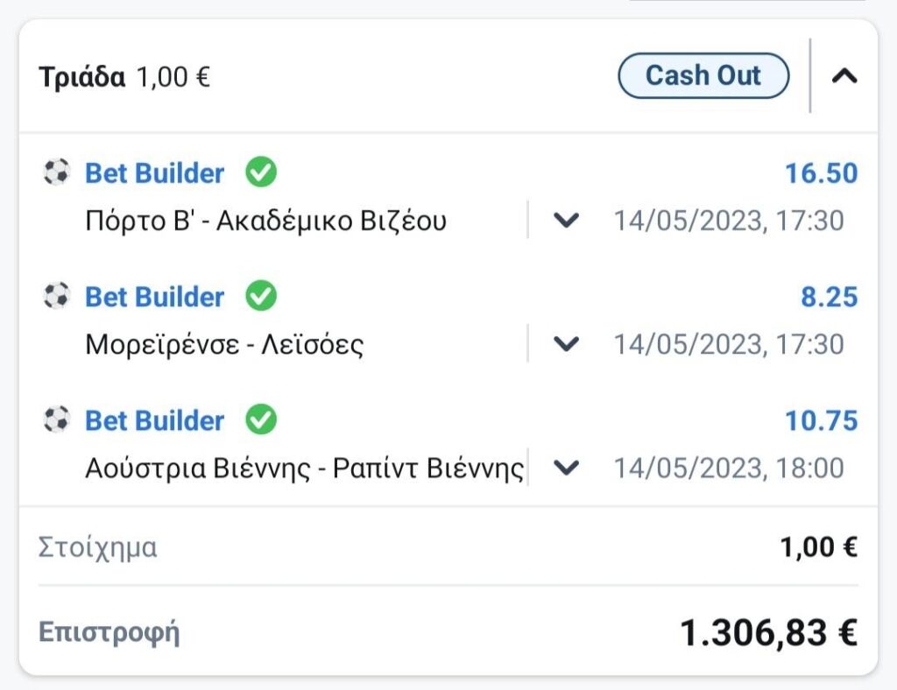Expand Πόρτο Β' - Ακαδέμικο Βιζέου selections
This screenshot has height=690, width=897.
pos(567,221)
